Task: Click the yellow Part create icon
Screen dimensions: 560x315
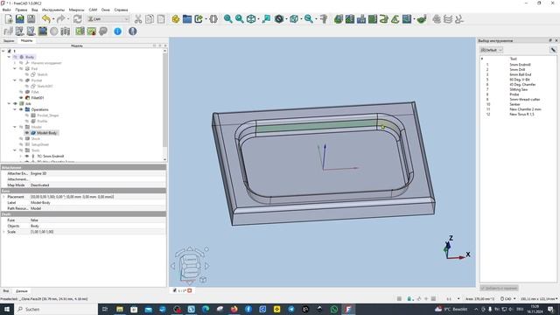Action: [175, 19]
